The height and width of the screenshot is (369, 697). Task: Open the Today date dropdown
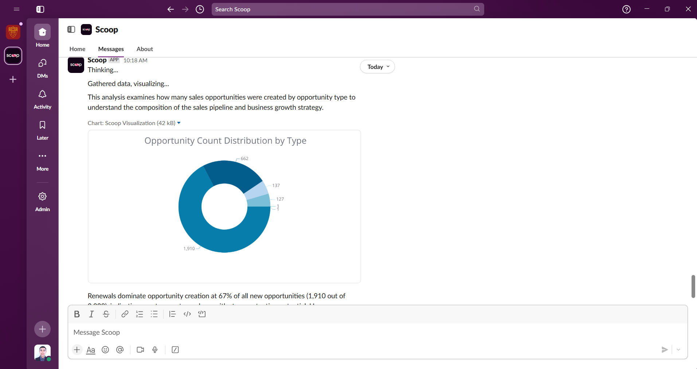377,67
